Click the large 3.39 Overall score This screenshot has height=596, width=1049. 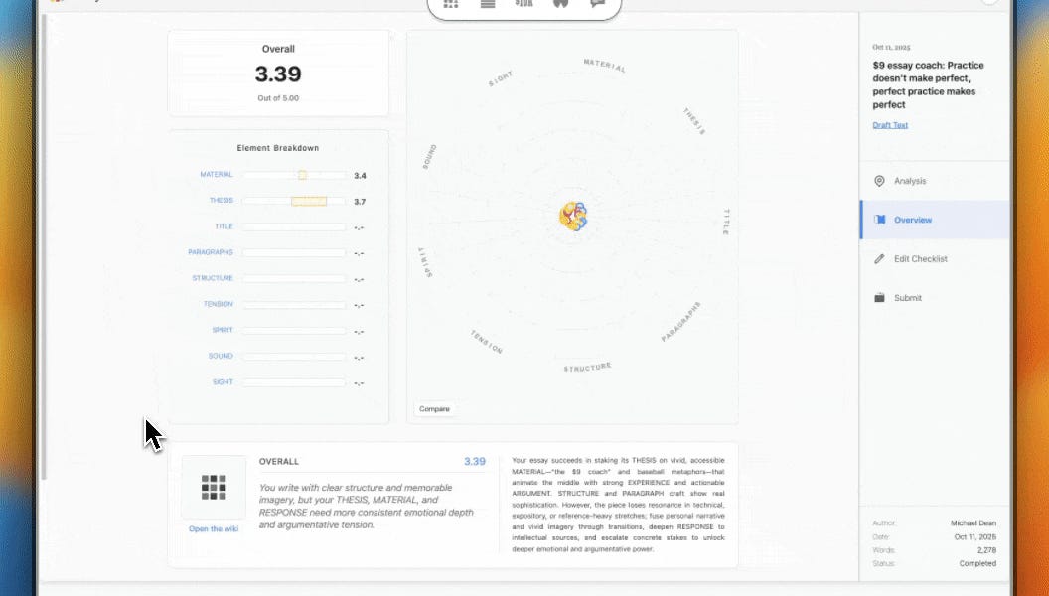[x=278, y=74]
